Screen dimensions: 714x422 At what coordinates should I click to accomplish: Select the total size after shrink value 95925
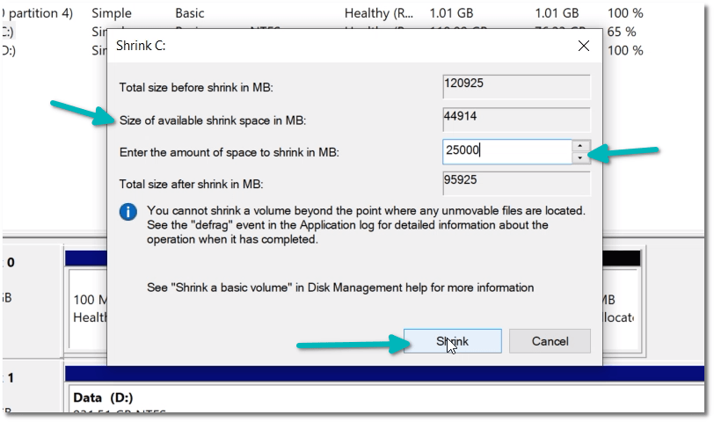coord(516,183)
